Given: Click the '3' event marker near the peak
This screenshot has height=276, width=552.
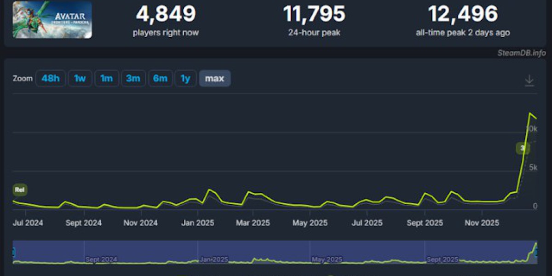Looking at the screenshot, I should click(522, 148).
